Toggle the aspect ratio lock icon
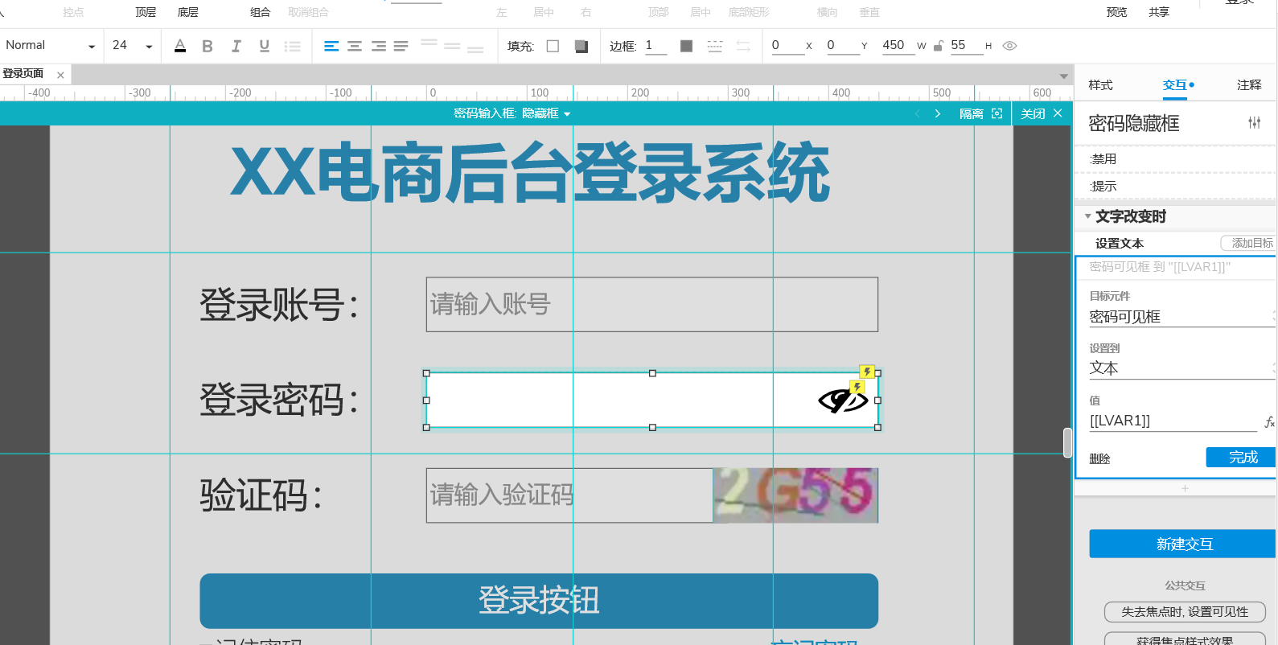The width and height of the screenshot is (1278, 645). pyautogui.click(x=938, y=46)
